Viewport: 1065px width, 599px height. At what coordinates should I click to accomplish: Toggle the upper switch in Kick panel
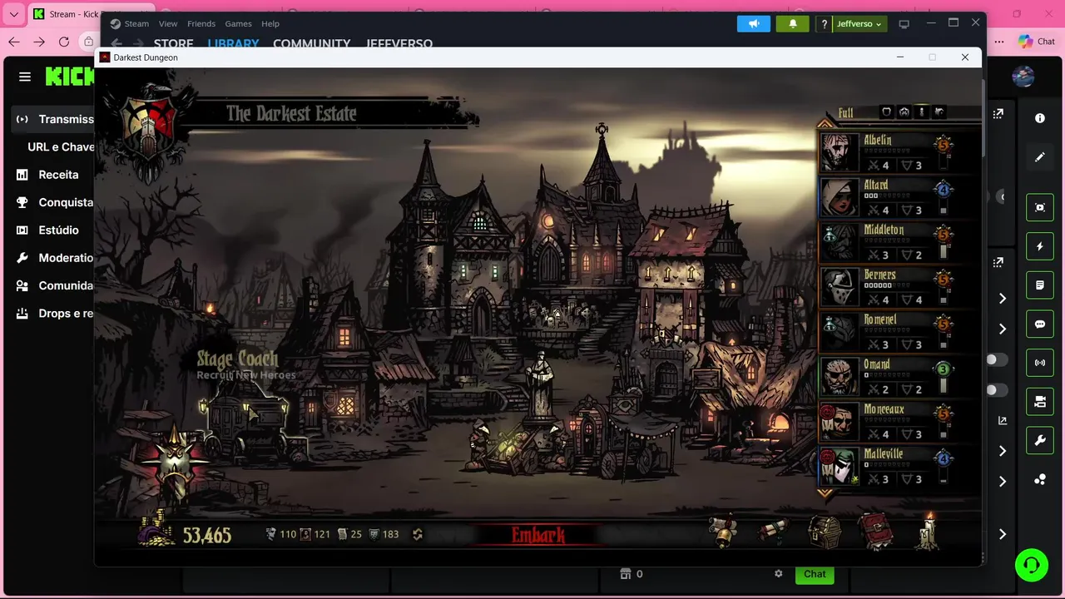tap(996, 359)
